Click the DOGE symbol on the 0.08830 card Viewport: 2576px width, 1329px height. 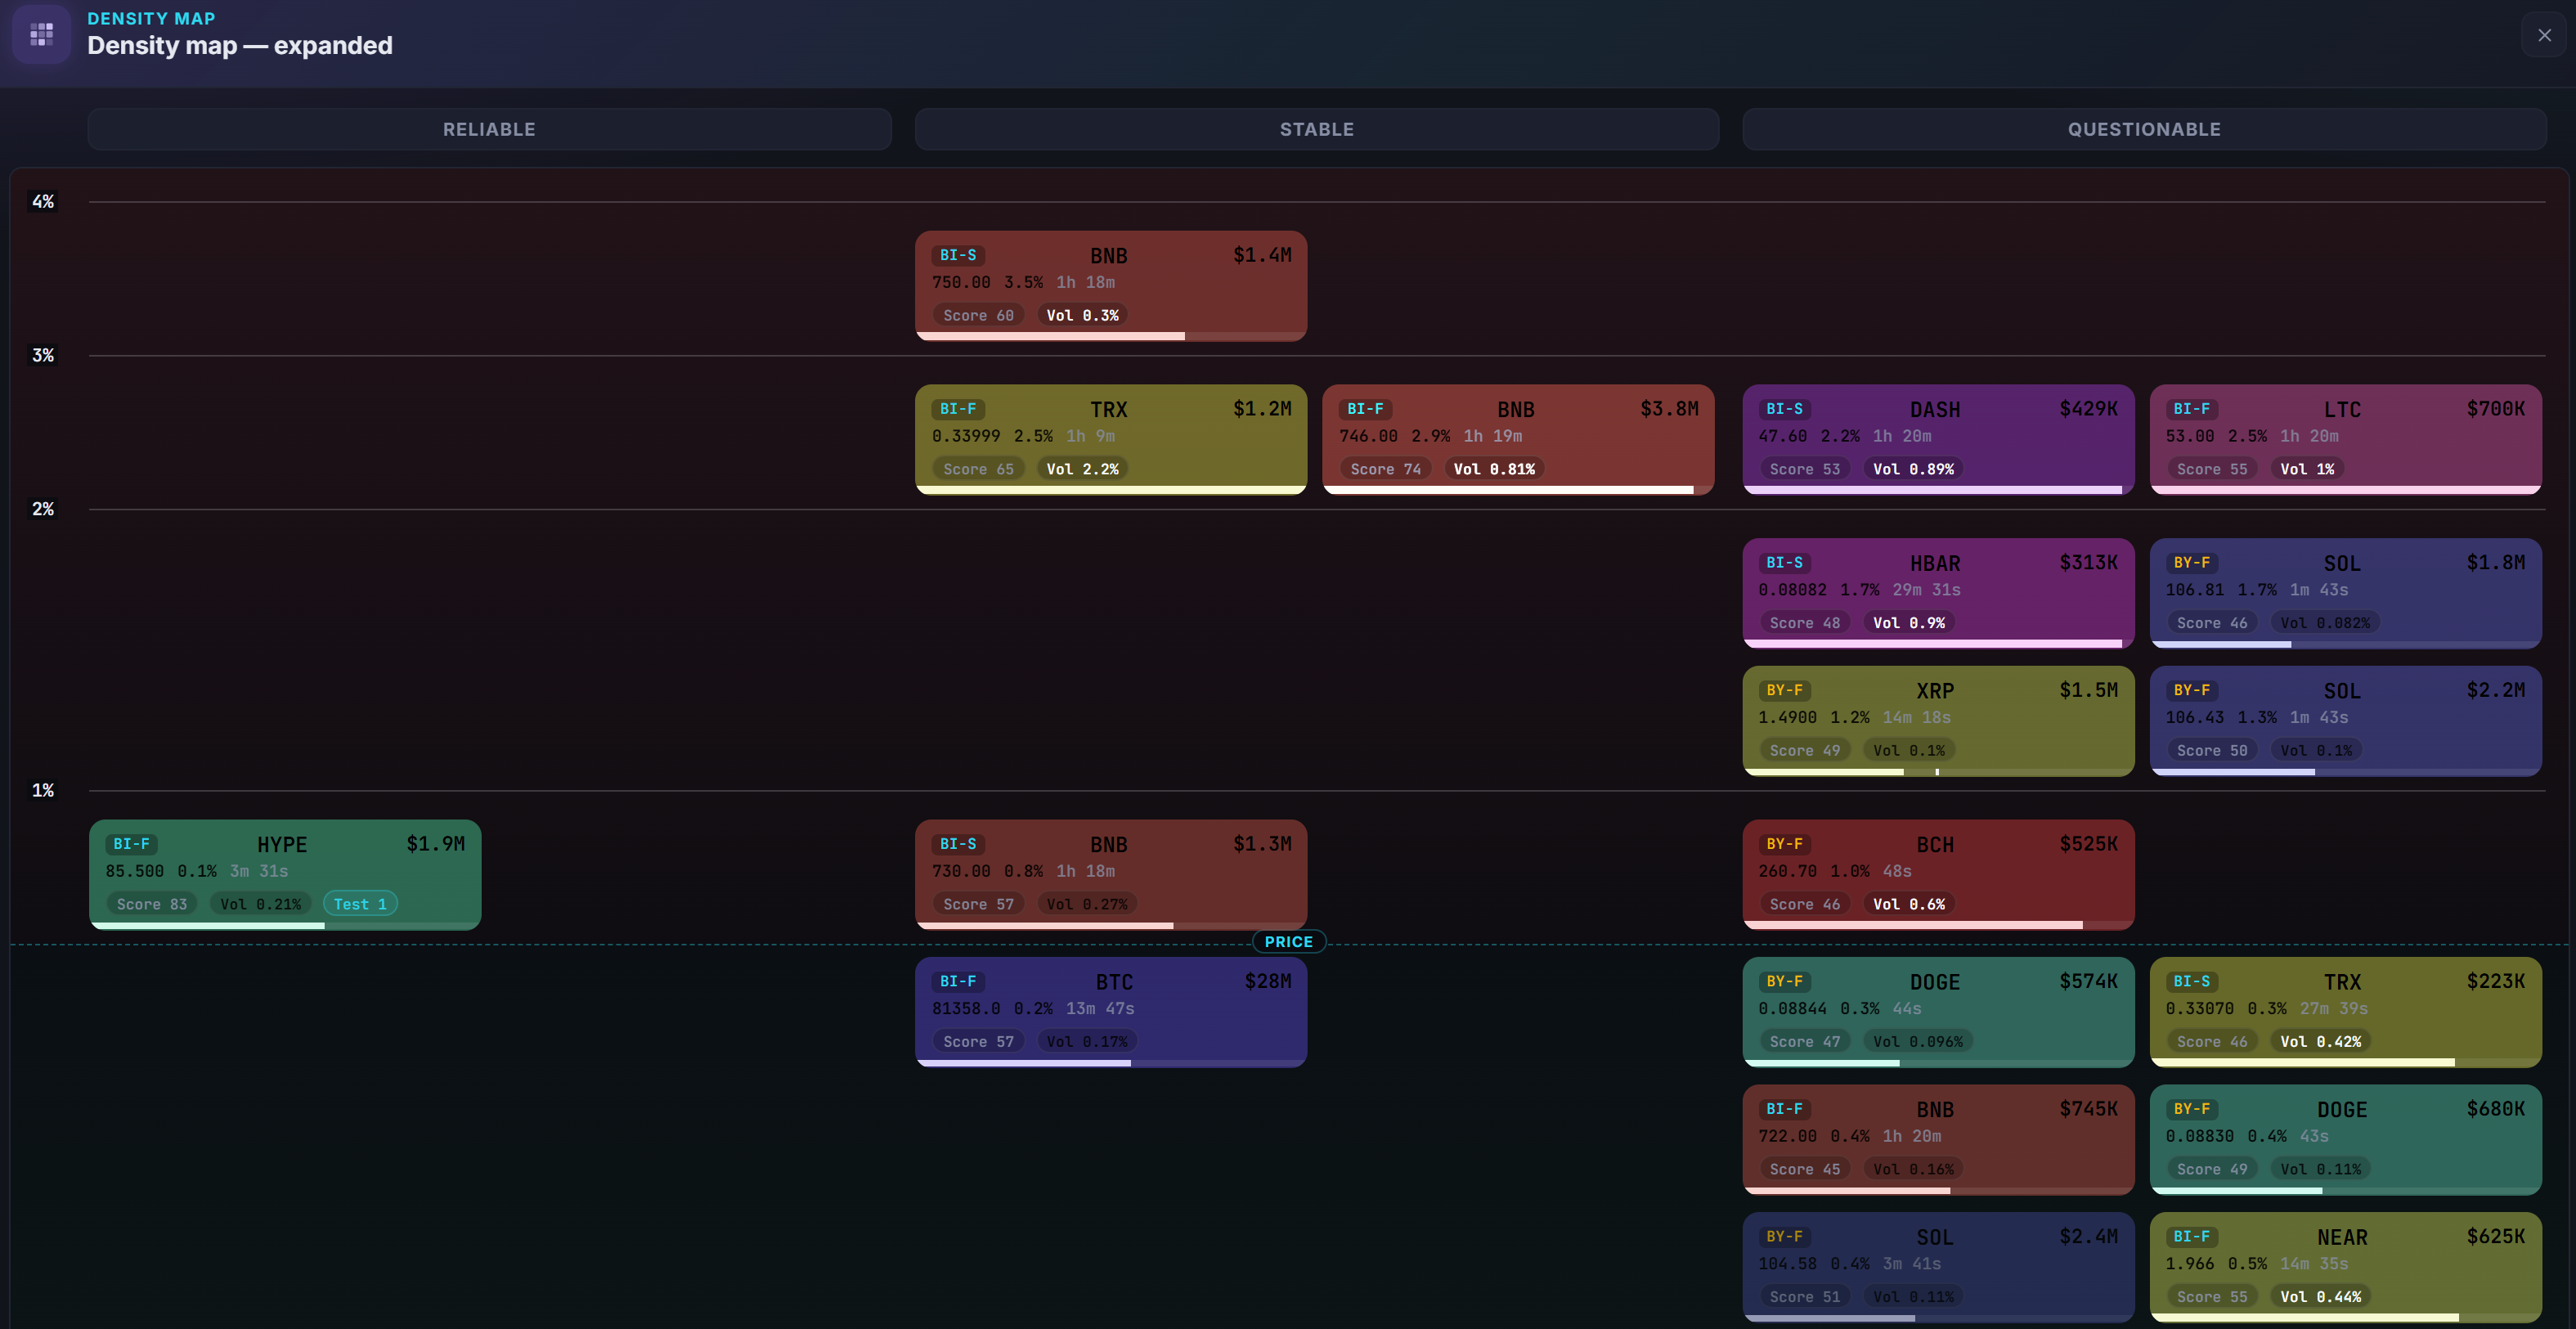click(2342, 1110)
